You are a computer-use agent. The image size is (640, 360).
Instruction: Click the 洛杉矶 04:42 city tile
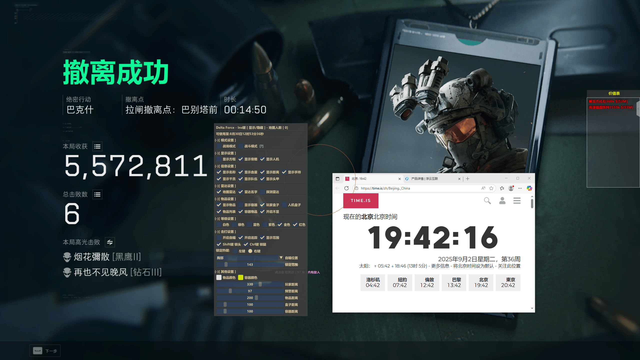pyautogui.click(x=373, y=282)
